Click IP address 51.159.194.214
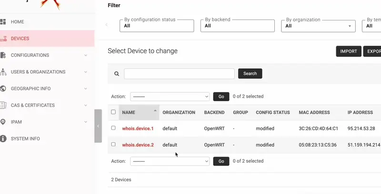This screenshot has height=194, width=381. pyautogui.click(x=364, y=145)
